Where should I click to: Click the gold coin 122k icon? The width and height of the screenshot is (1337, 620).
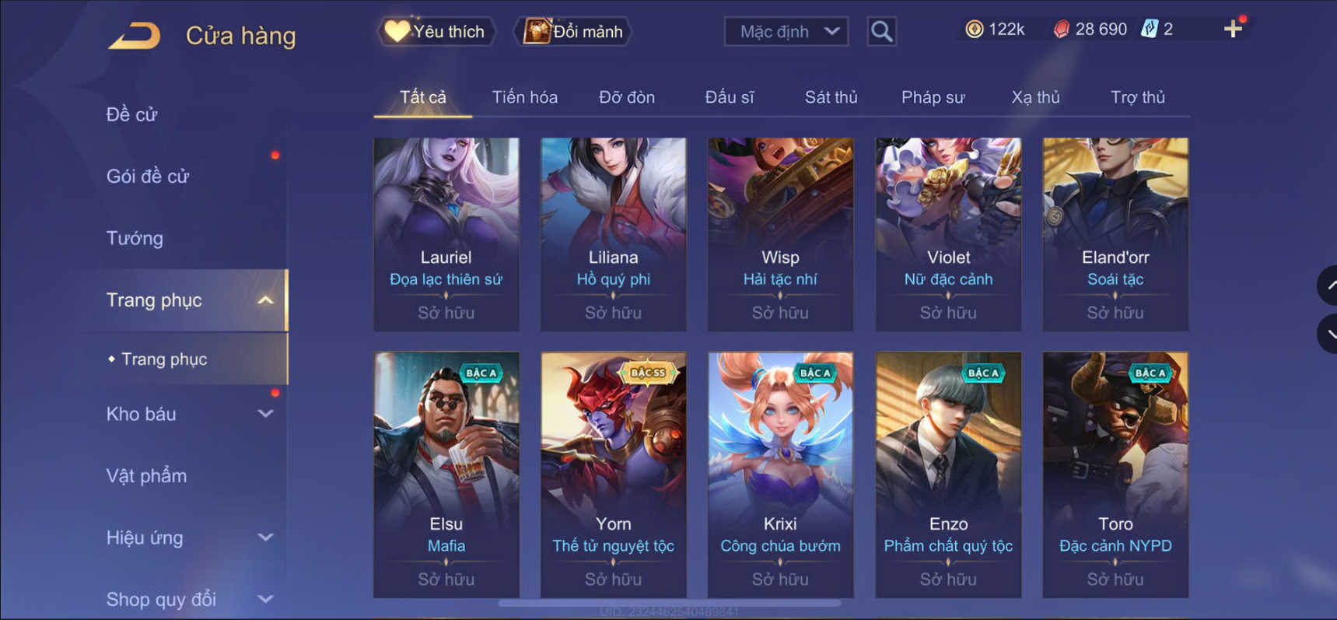(x=974, y=30)
